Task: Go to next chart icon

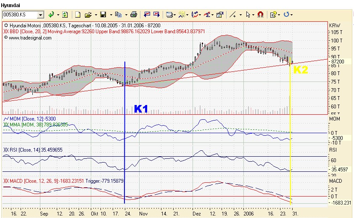Action: [156, 15]
